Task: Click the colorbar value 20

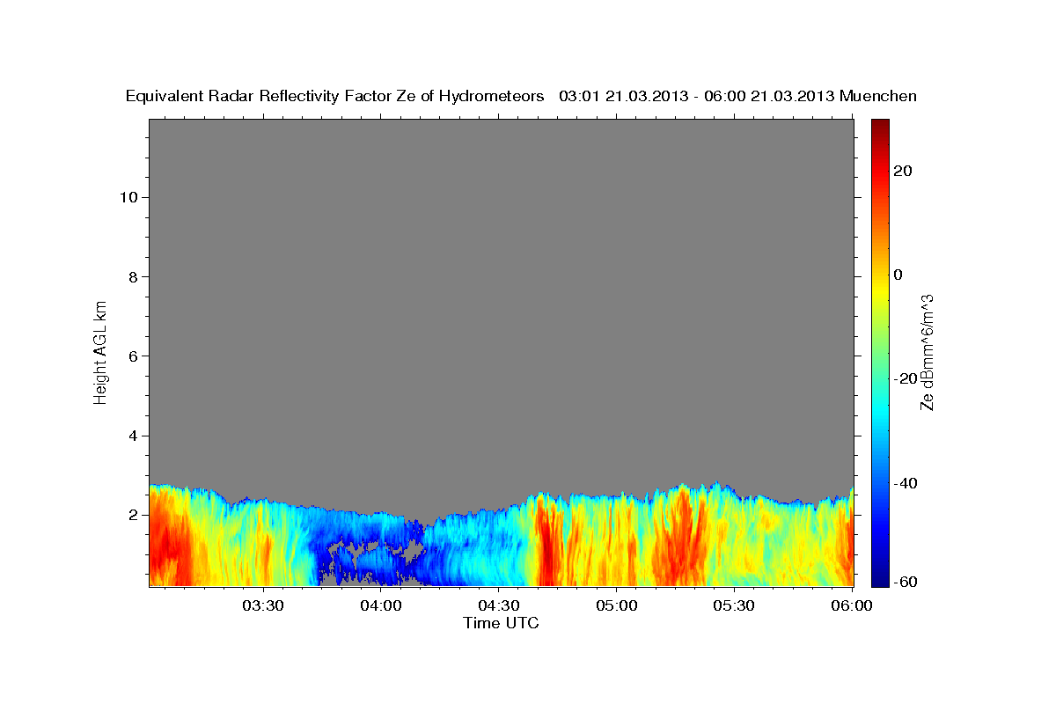Action: tap(902, 172)
